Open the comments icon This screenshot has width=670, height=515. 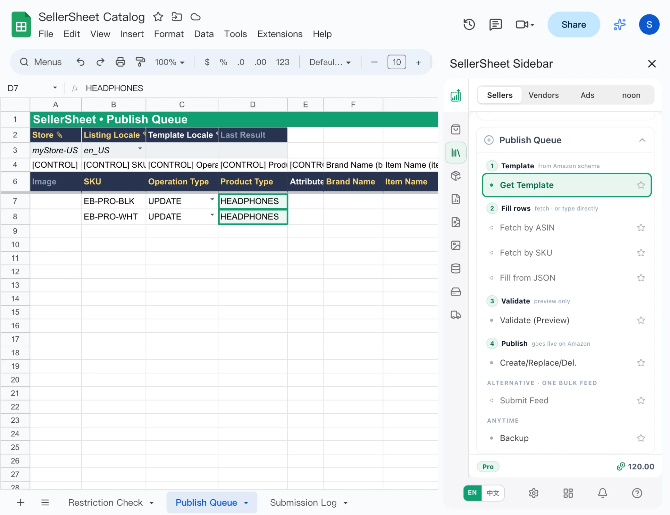click(495, 24)
